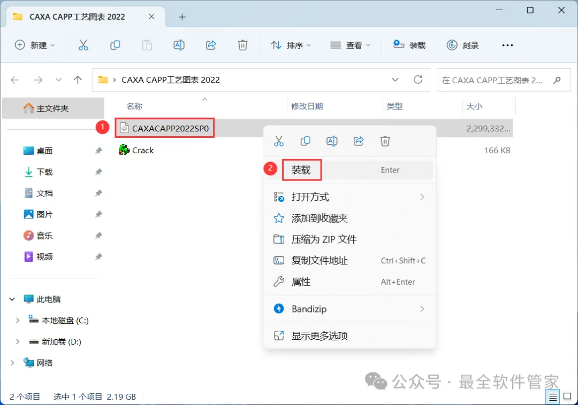Add a new tab with the plus button

(x=182, y=17)
